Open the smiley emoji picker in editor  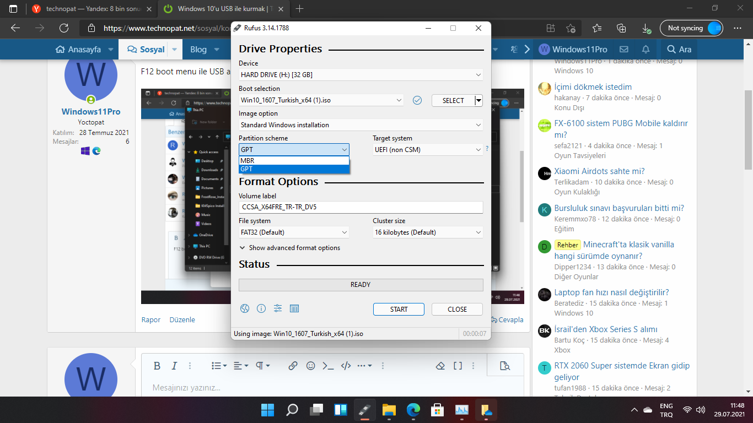tap(311, 366)
